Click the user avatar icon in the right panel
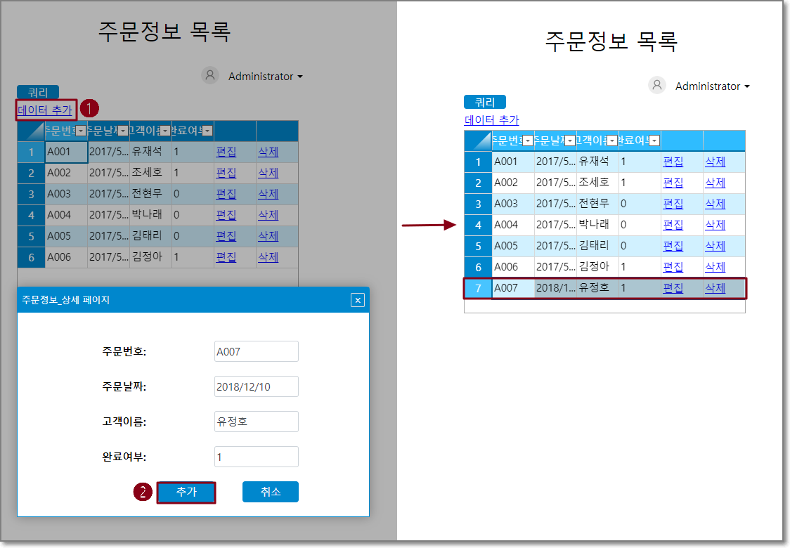Screen dimensions: 790x548 coord(657,86)
